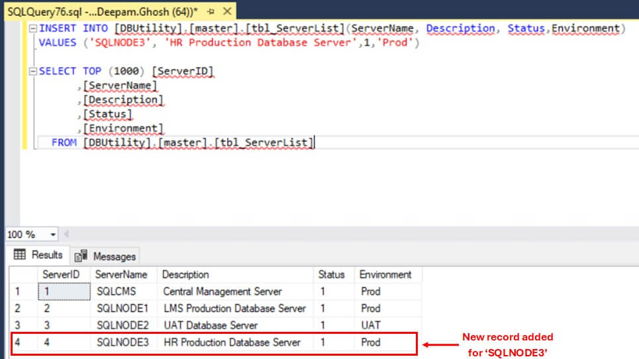The image size is (639, 359).
Task: Open the Messages tab
Action: pyautogui.click(x=106, y=256)
